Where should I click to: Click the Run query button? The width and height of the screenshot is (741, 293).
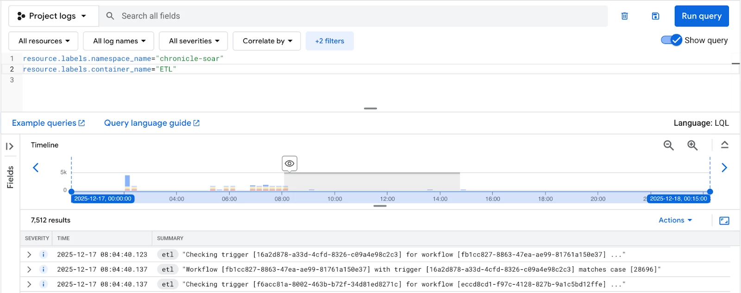[702, 16]
